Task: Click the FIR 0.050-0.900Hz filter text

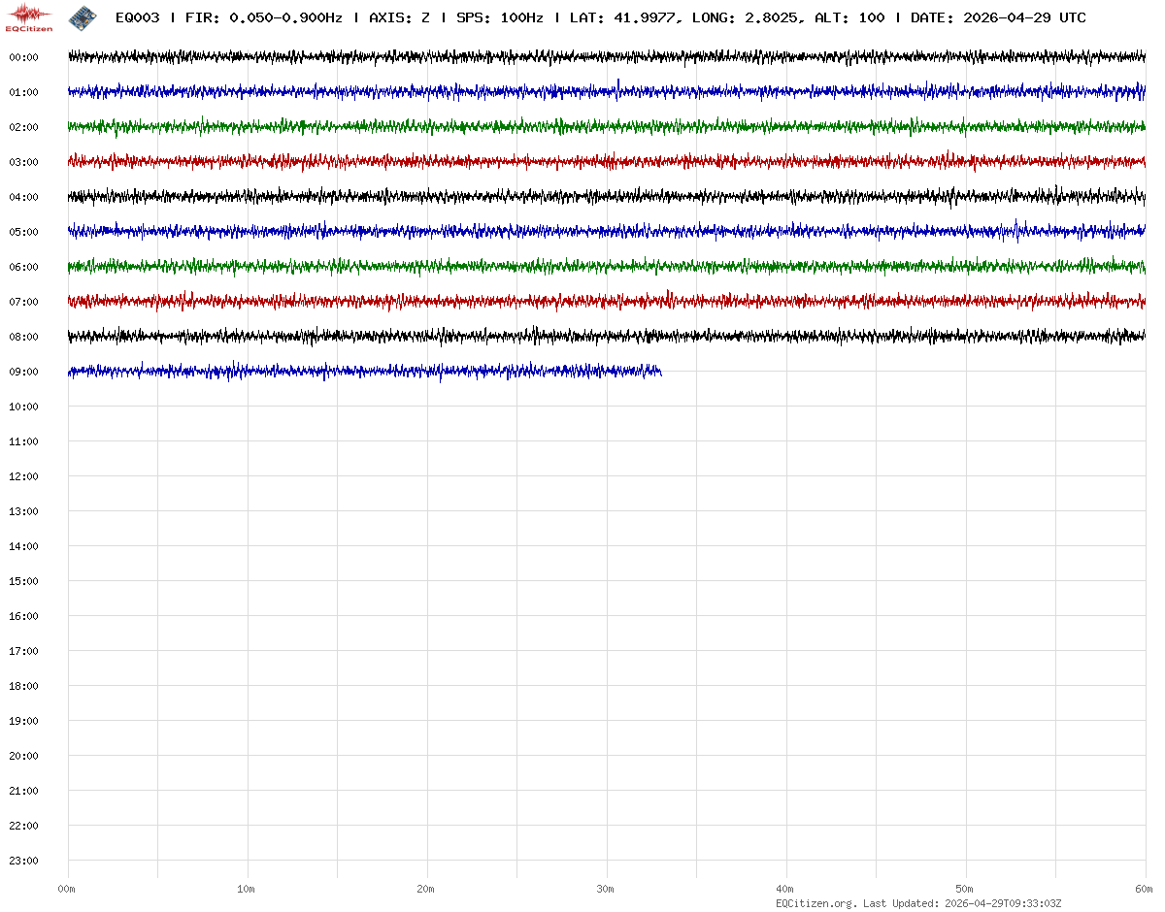Action: [x=263, y=18]
